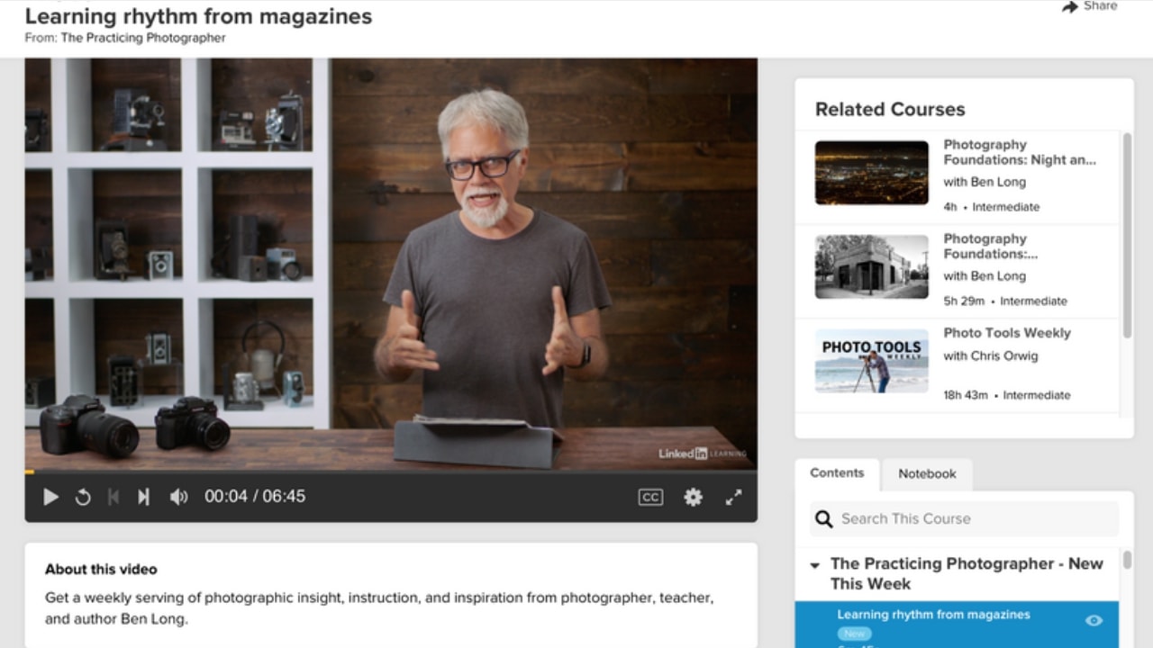Click the 'with Chris Orwig' text
1153x648 pixels.
point(990,356)
